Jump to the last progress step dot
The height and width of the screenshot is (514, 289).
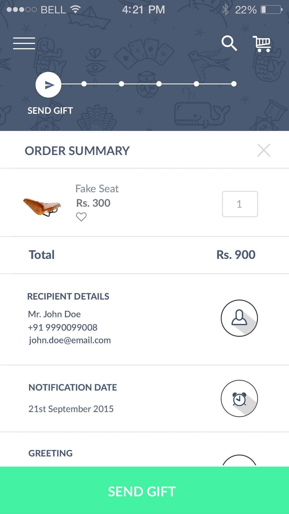(234, 84)
